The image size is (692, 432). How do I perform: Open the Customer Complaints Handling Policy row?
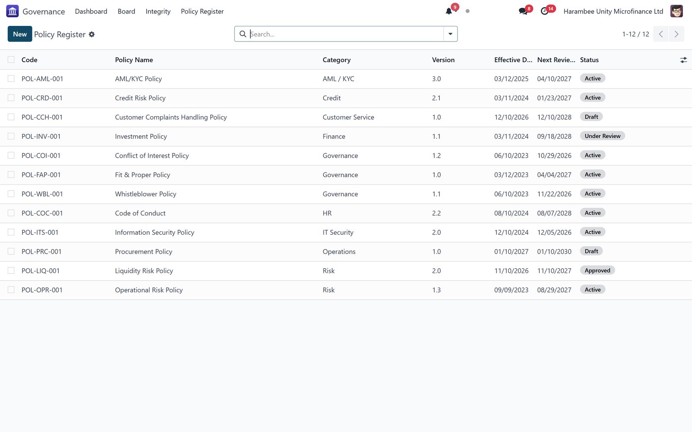346,117
